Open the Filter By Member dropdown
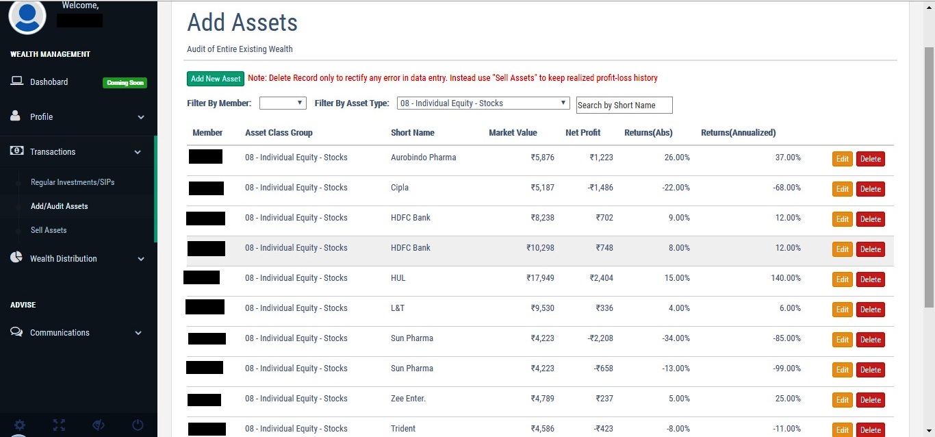Viewport: 935px width, 437px height. pos(283,103)
